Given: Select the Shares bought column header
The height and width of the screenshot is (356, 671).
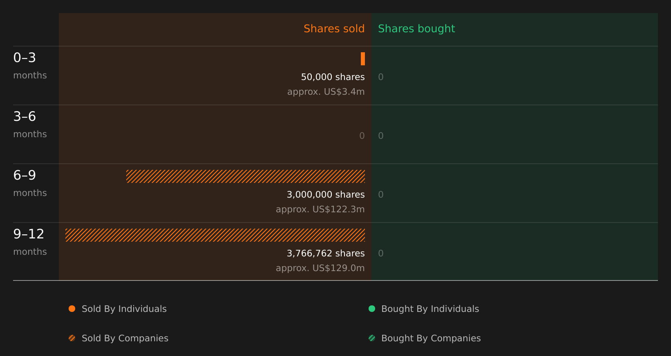Looking at the screenshot, I should tap(416, 29).
